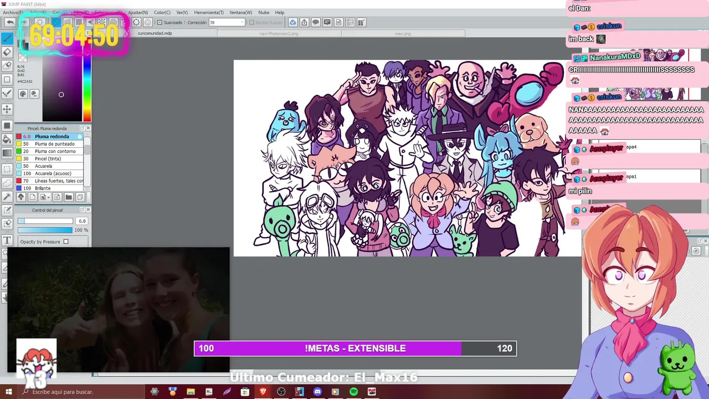709x399 pixels.
Task: Select the dot curve tool
Action: click(x=7, y=94)
